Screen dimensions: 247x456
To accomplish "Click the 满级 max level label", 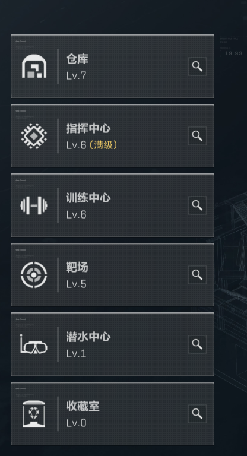I will (103, 145).
